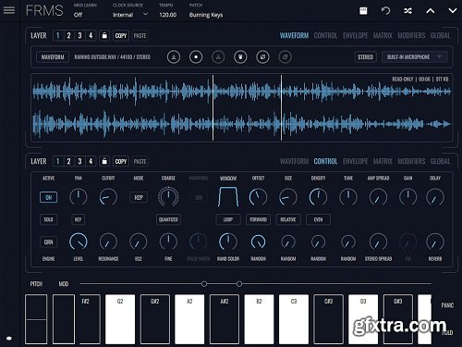
Task: Adjust the Reverb knob
Action: coord(435,242)
